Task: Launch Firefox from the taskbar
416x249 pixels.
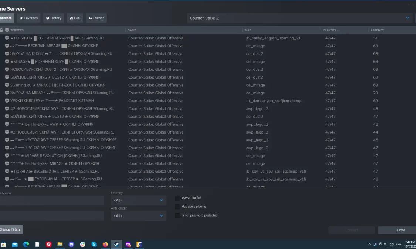Action: (x=105, y=245)
